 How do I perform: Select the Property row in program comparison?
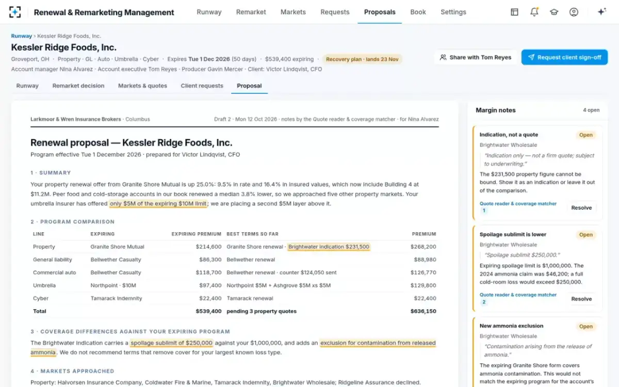pyautogui.click(x=235, y=247)
